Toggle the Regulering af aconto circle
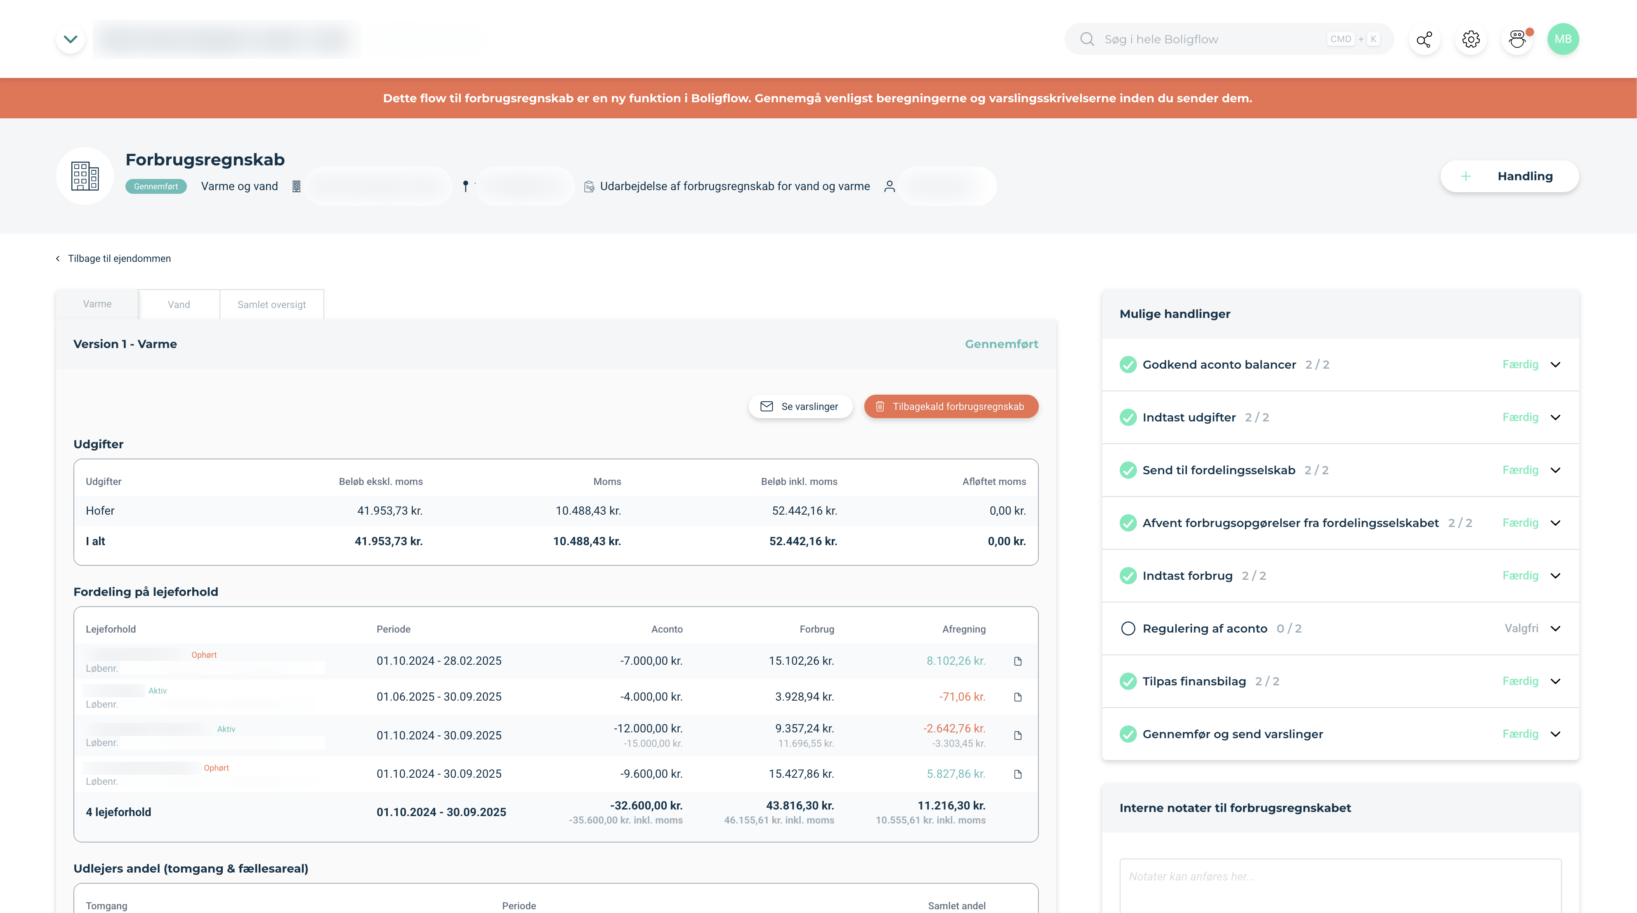 1128,628
